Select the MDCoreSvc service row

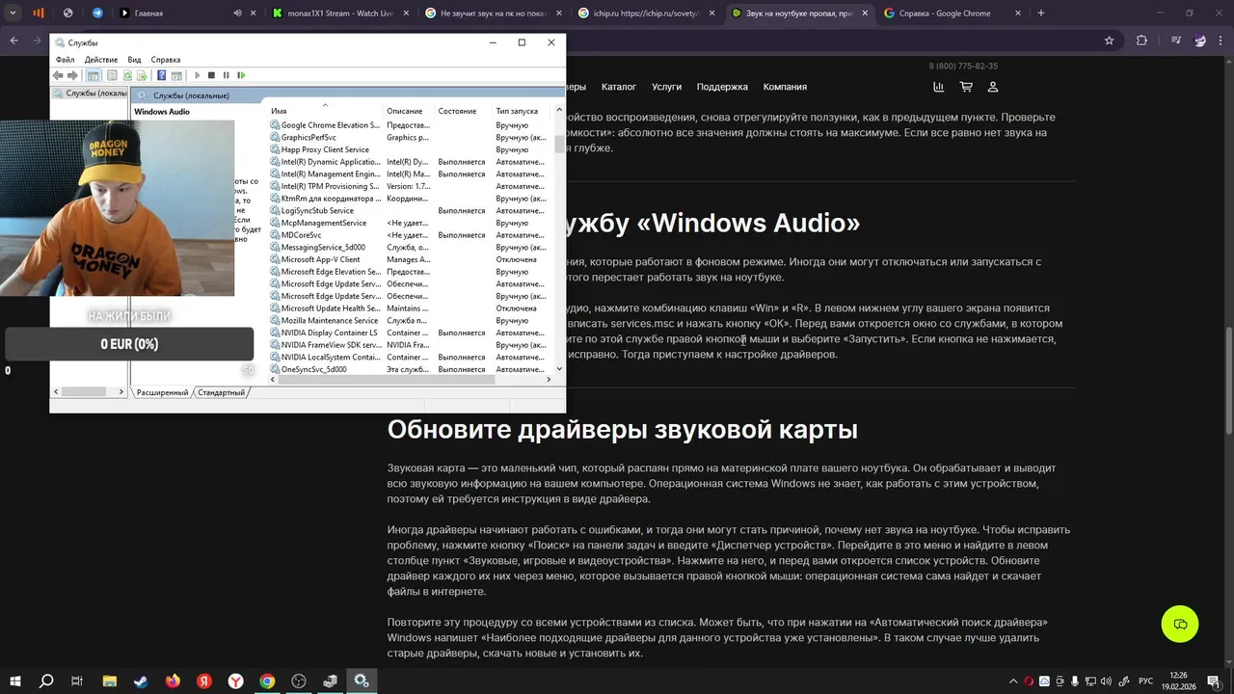[410, 235]
